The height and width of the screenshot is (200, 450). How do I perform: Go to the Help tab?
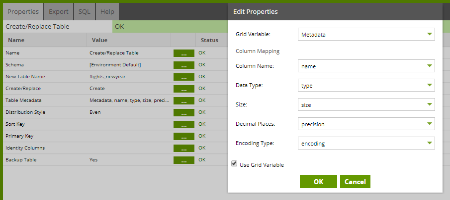pos(107,12)
